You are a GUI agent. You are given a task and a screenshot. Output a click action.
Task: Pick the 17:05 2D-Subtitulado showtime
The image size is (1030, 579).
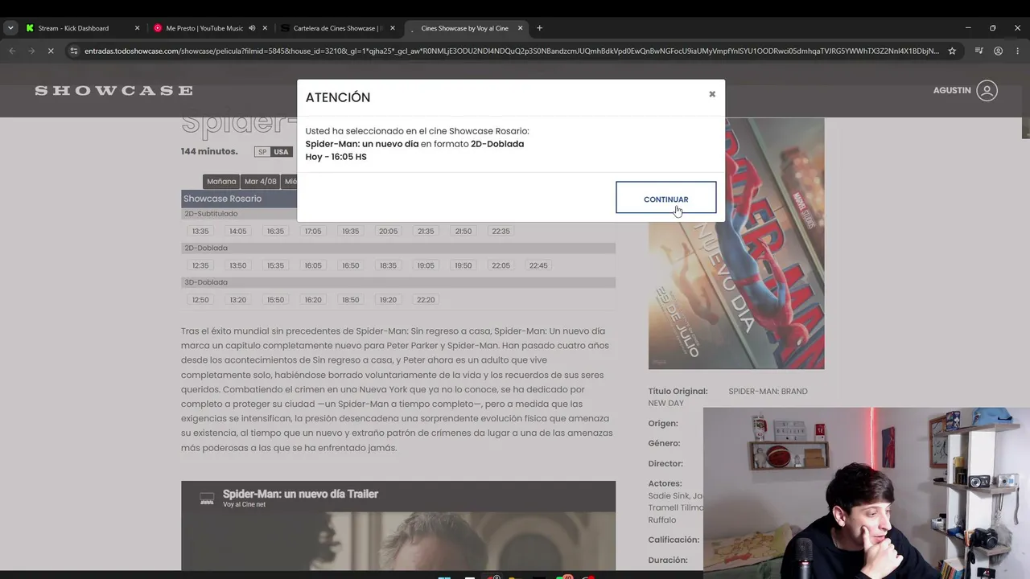(x=313, y=231)
